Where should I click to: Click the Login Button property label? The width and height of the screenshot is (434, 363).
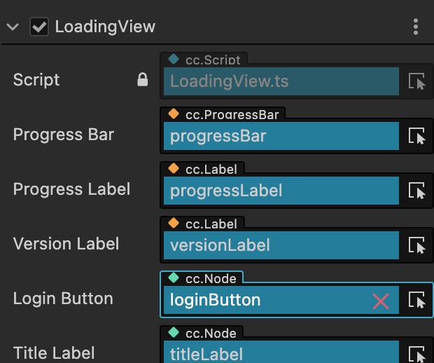(x=63, y=299)
